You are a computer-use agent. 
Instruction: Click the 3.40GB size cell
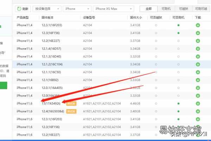tap(135, 111)
